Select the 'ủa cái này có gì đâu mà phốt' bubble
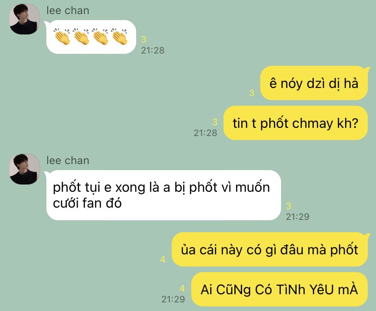 click(x=270, y=249)
